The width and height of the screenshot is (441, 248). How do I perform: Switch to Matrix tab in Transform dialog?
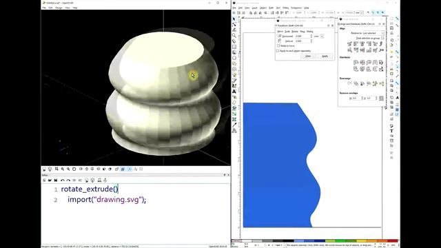coord(309,32)
